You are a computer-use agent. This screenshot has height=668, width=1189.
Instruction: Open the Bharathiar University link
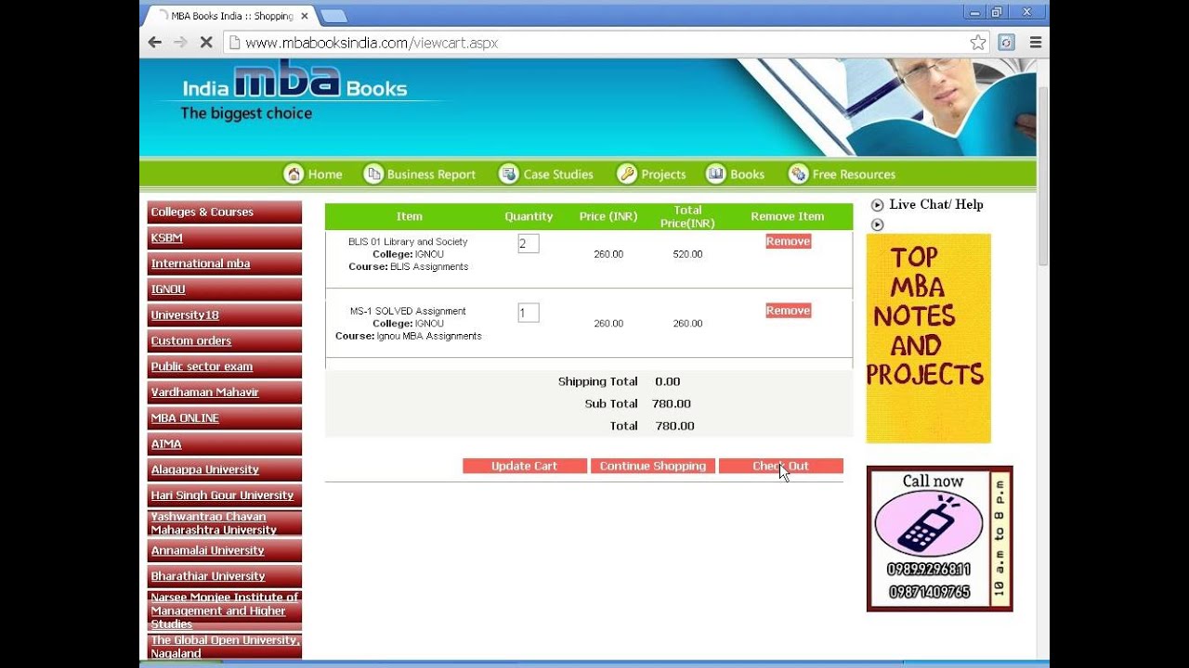(x=225, y=576)
